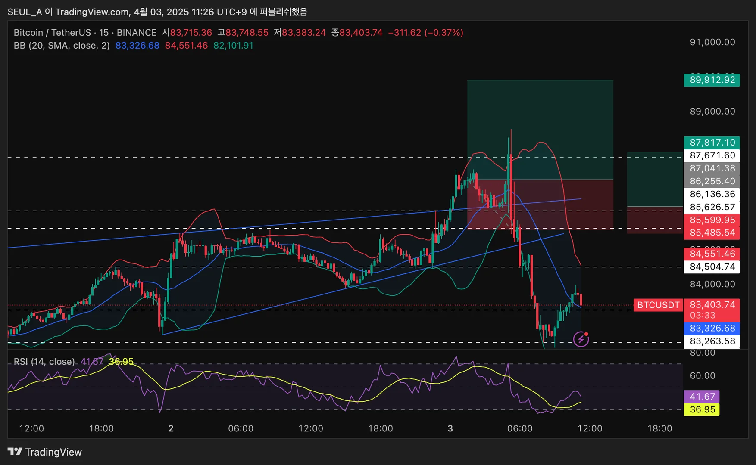Image resolution: width=756 pixels, height=465 pixels.
Task: Click the day 2 label on time axis
Action: pos(171,428)
